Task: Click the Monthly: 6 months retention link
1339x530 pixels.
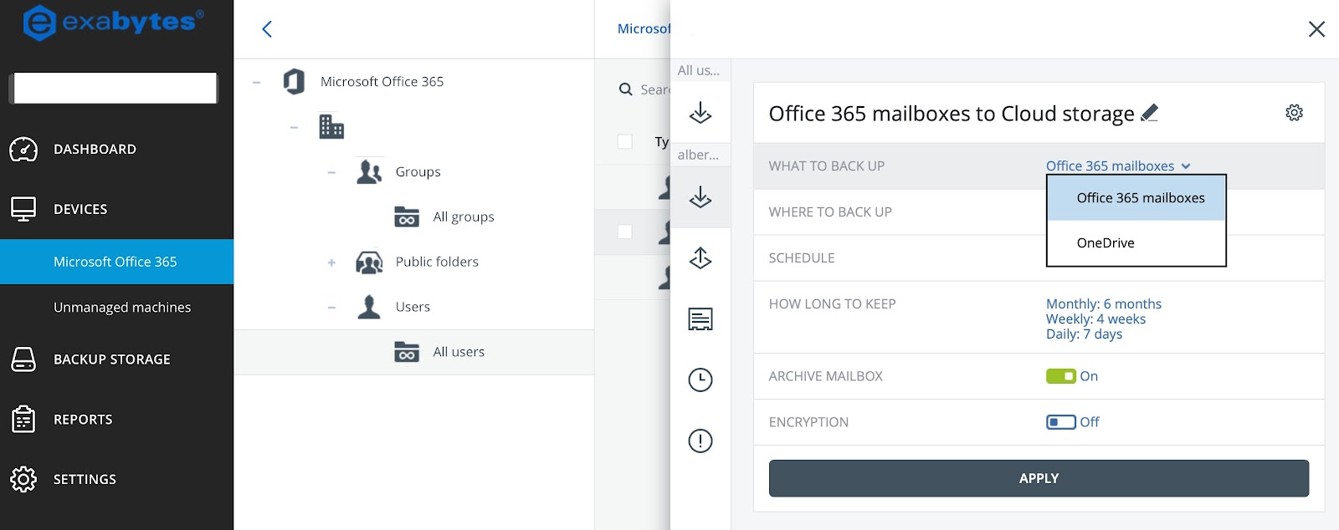Action: 1104,303
